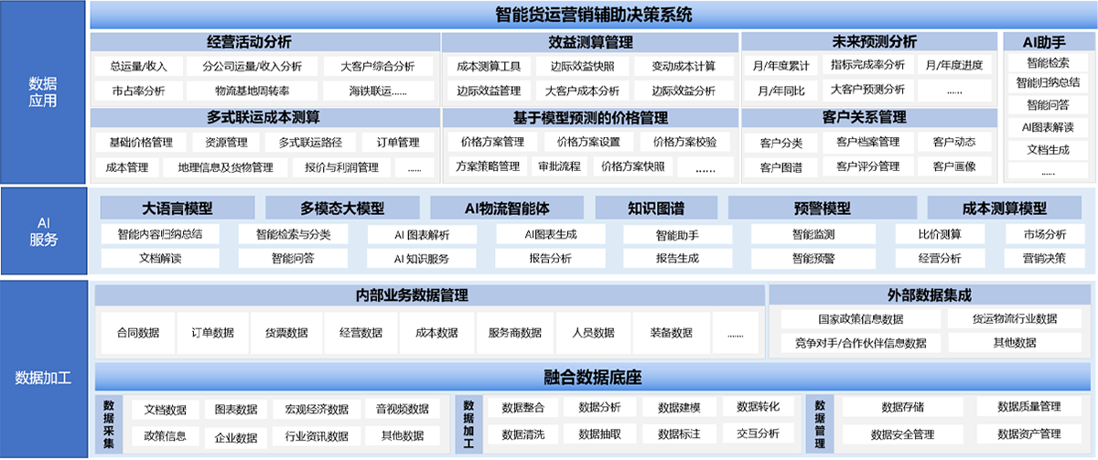The height and width of the screenshot is (460, 1098).
Task: Click 指标完成率分析 in 未来预测分析
Action: [867, 65]
